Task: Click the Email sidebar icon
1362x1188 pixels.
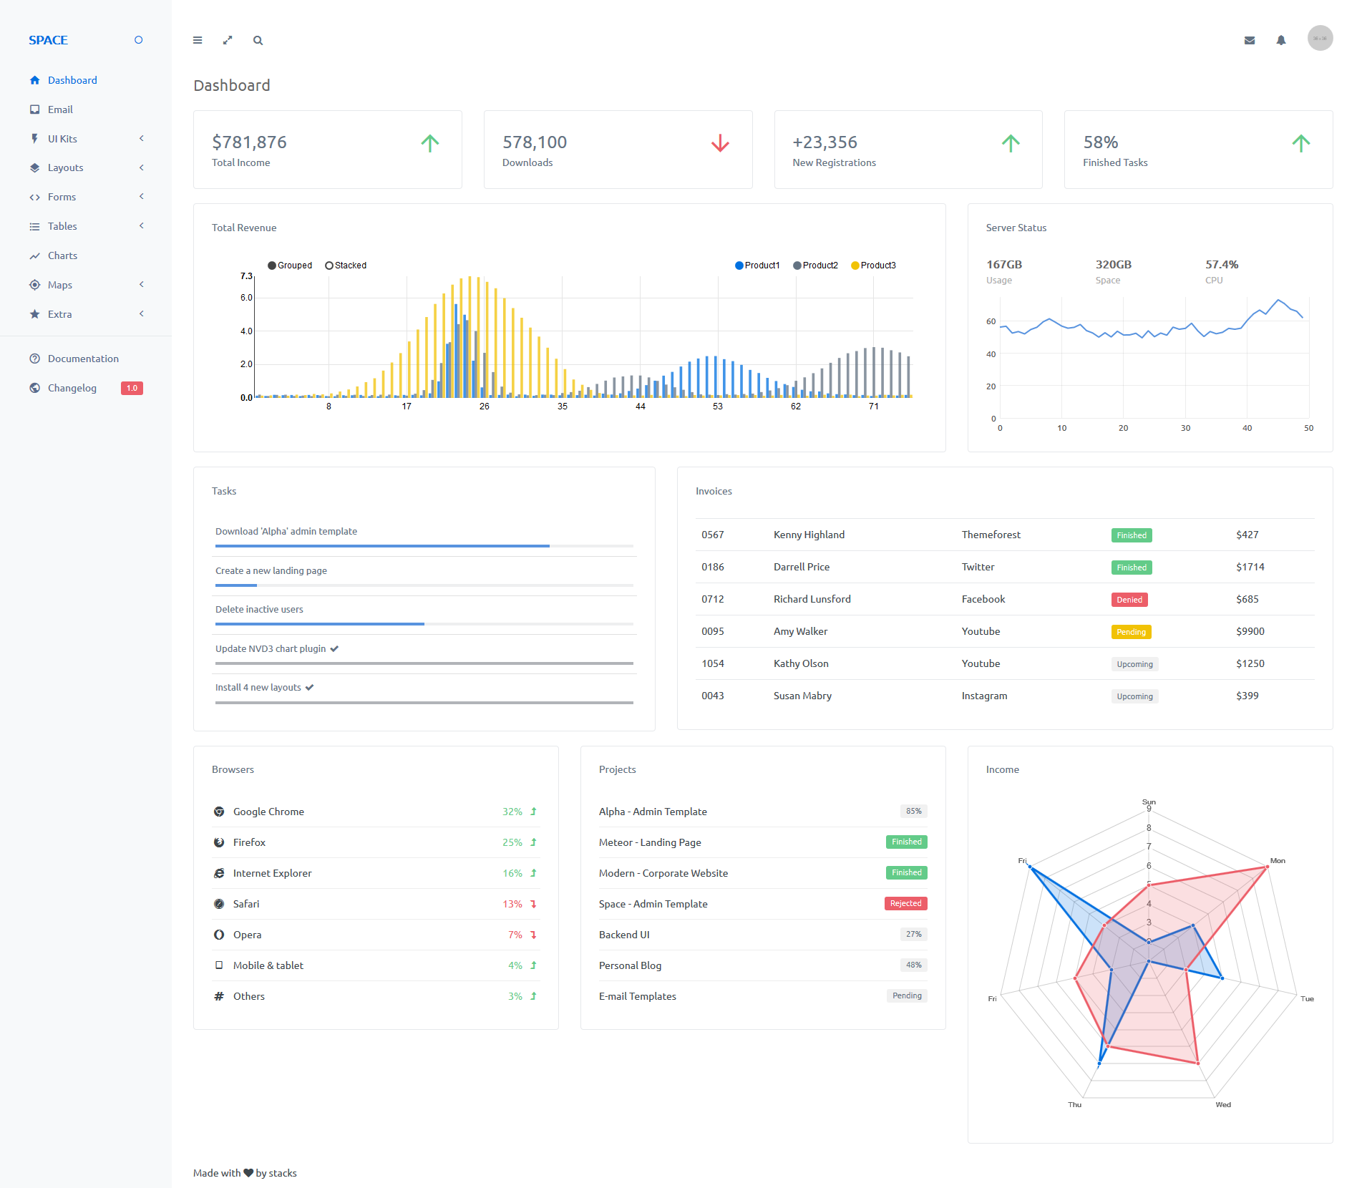Action: coord(34,109)
